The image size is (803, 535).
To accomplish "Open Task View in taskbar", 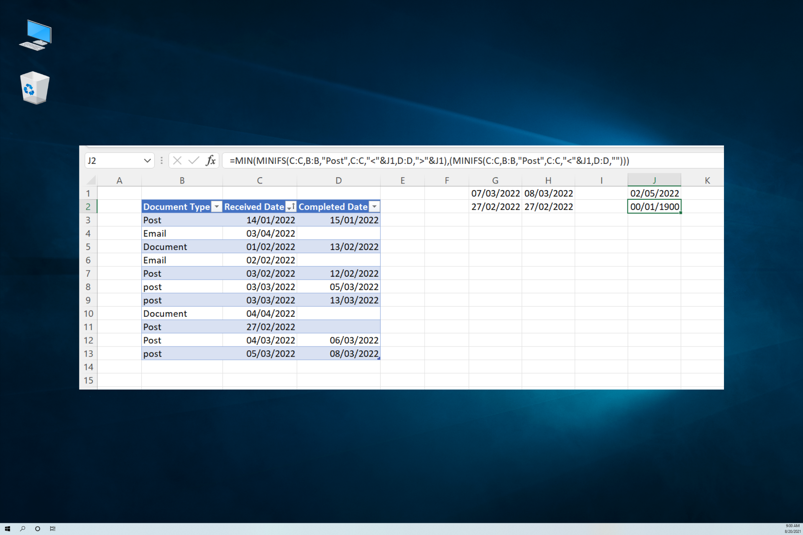I will point(53,529).
